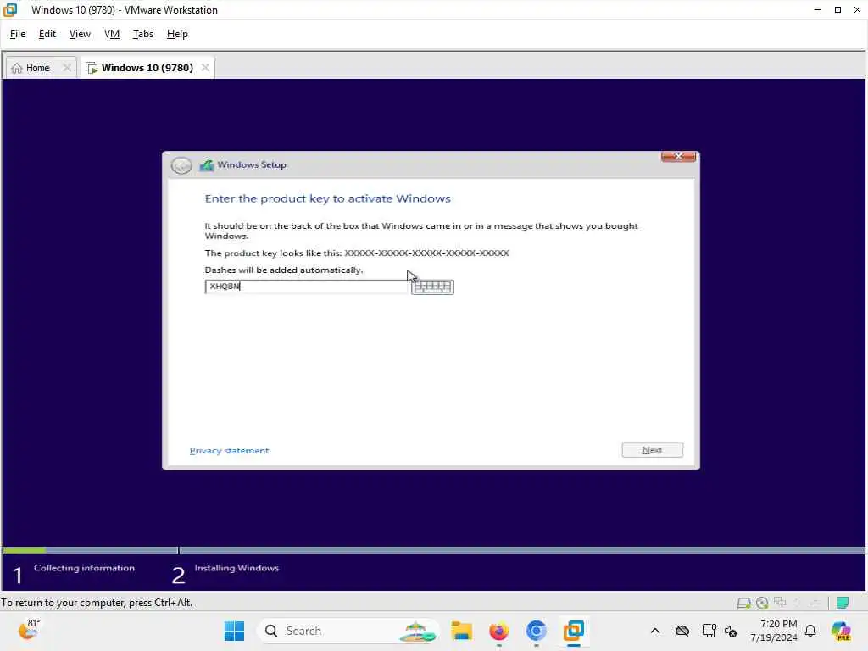Close the Windows Setup dialog
This screenshot has width=868, height=651.
point(678,157)
